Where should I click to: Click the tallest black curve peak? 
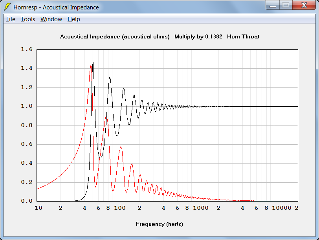pos(93,61)
